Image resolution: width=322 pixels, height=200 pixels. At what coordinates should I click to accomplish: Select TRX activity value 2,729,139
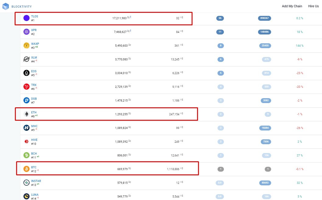click(121, 87)
